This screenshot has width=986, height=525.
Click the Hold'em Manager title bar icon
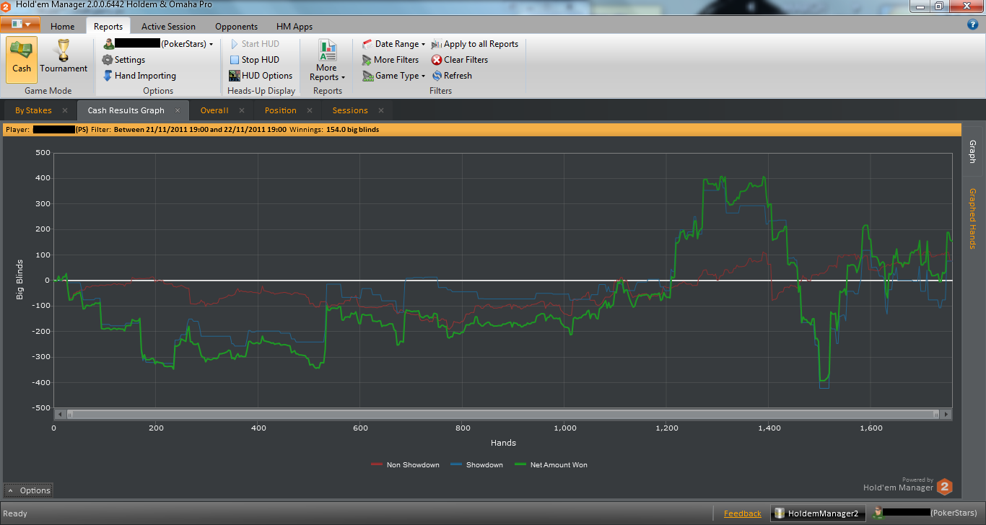tap(6, 5)
